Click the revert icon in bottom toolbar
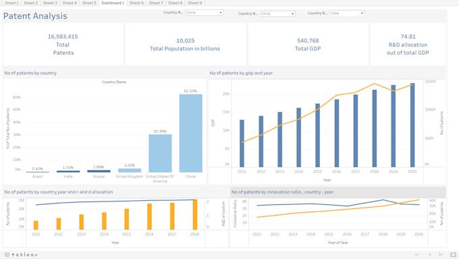 point(441,254)
